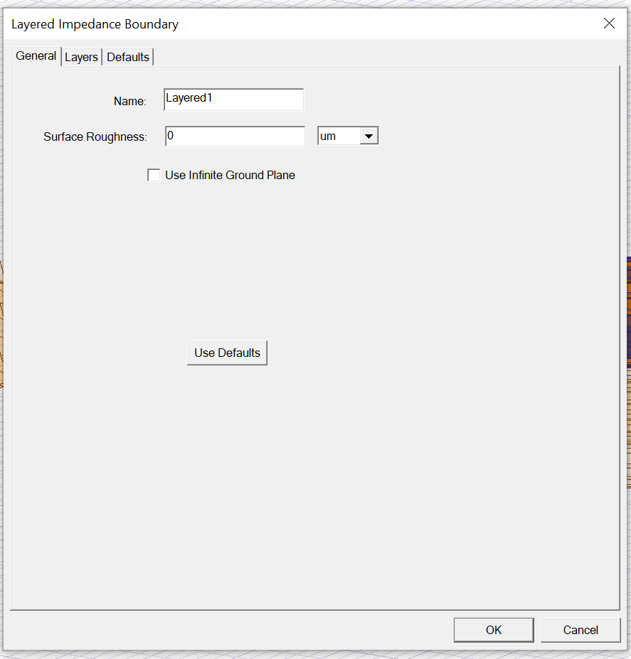This screenshot has width=631, height=659.
Task: Open the Layers tab
Action: coord(81,57)
